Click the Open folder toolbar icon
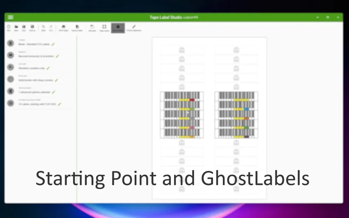This screenshot has height=218, width=349. (16, 28)
